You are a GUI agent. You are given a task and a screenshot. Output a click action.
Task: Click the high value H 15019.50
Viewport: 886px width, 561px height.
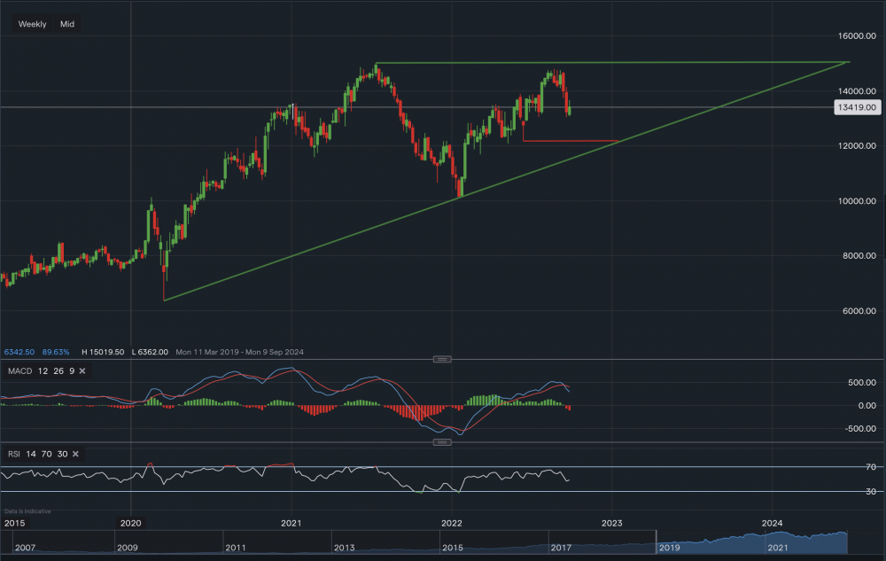103,352
